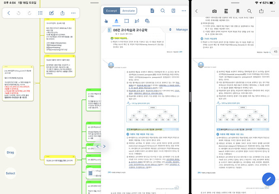Tap the right app window top grabber
This screenshot has width=279, height=194.
click(235, 3)
